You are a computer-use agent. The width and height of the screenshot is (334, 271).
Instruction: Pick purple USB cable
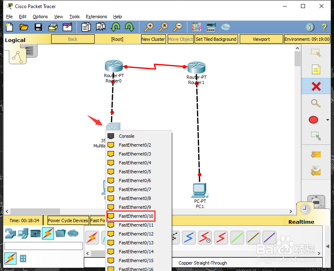(270, 237)
